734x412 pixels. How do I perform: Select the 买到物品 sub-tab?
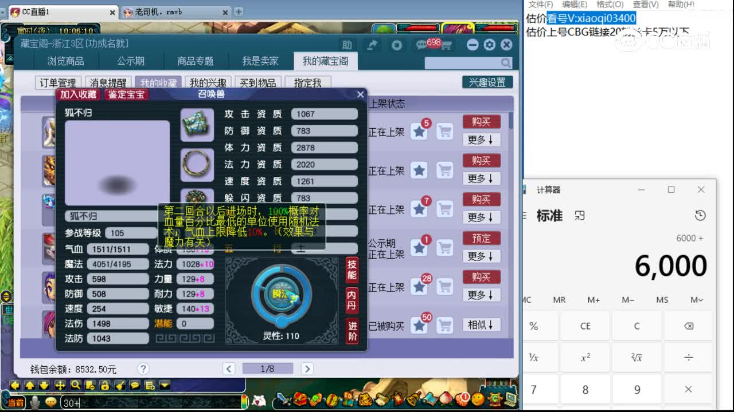click(x=257, y=83)
